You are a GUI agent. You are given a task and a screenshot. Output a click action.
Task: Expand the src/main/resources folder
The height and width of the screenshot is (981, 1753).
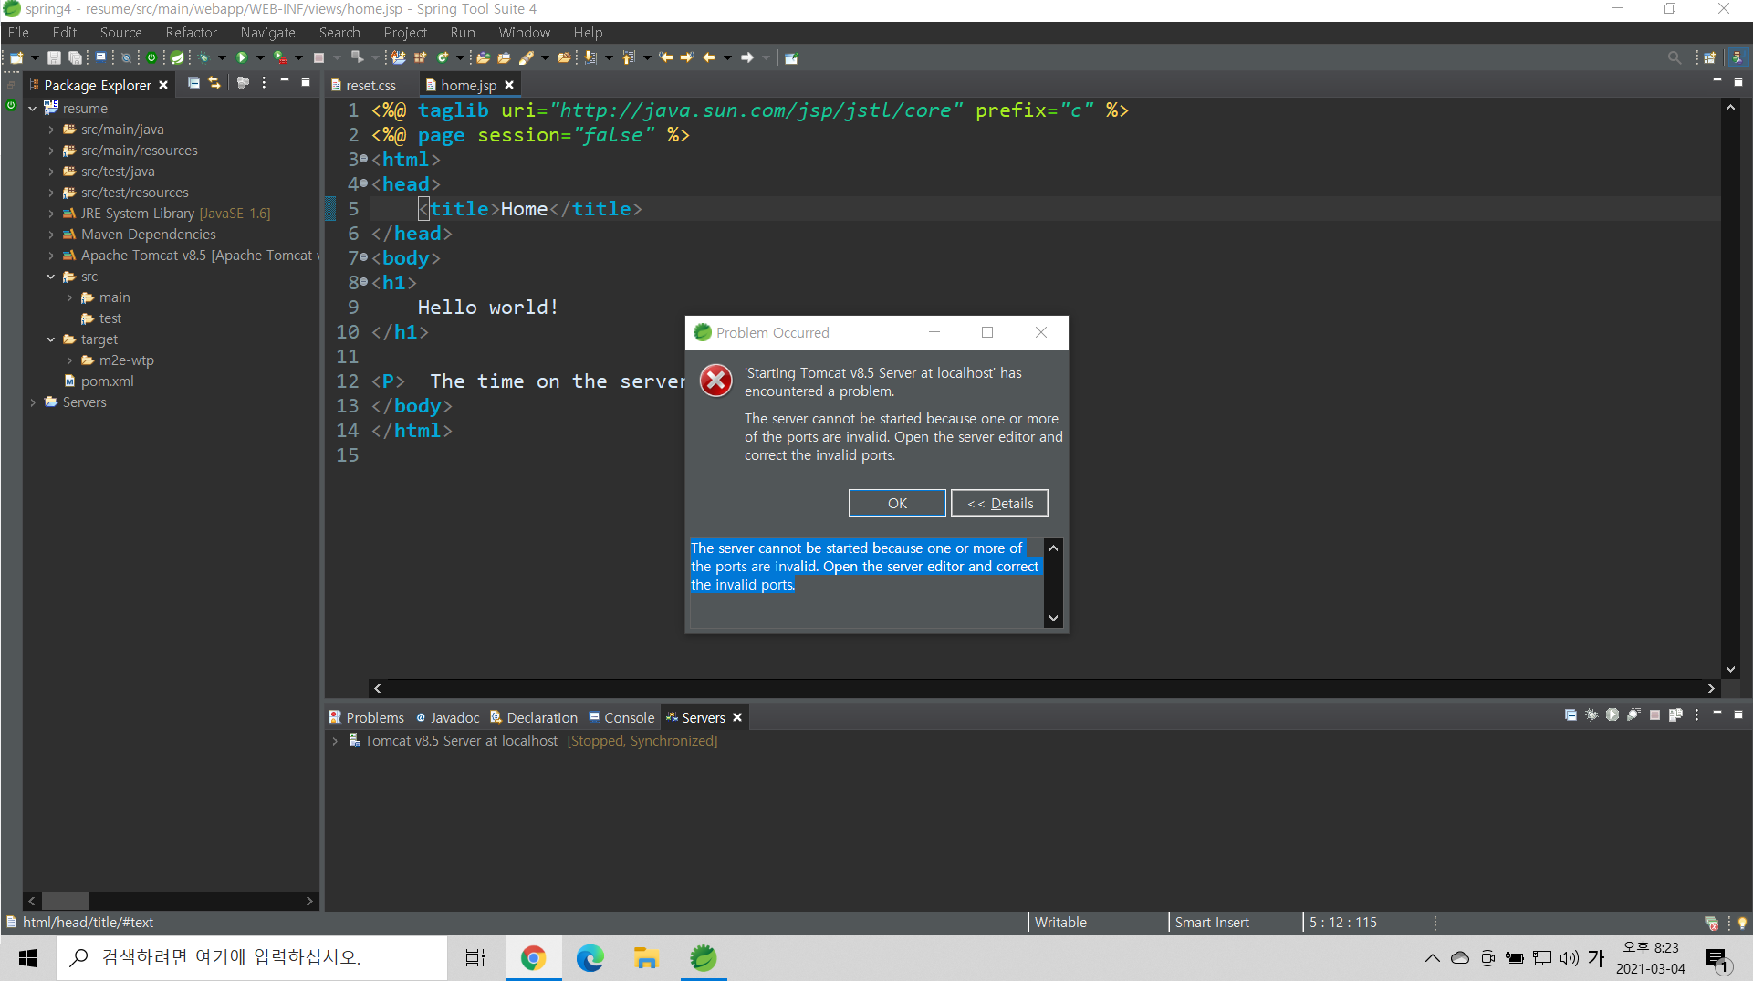pos(51,151)
